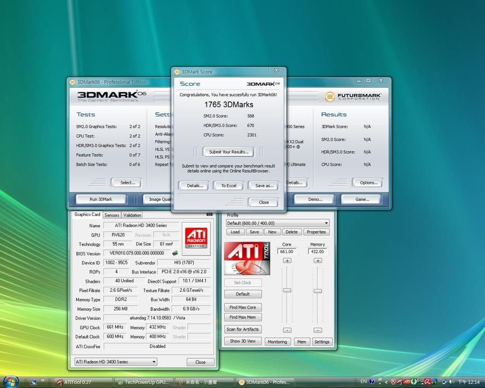Switch to TechPowerUp GPU-Z on the taskbar
The height and width of the screenshot is (388, 485).
[x=143, y=382]
